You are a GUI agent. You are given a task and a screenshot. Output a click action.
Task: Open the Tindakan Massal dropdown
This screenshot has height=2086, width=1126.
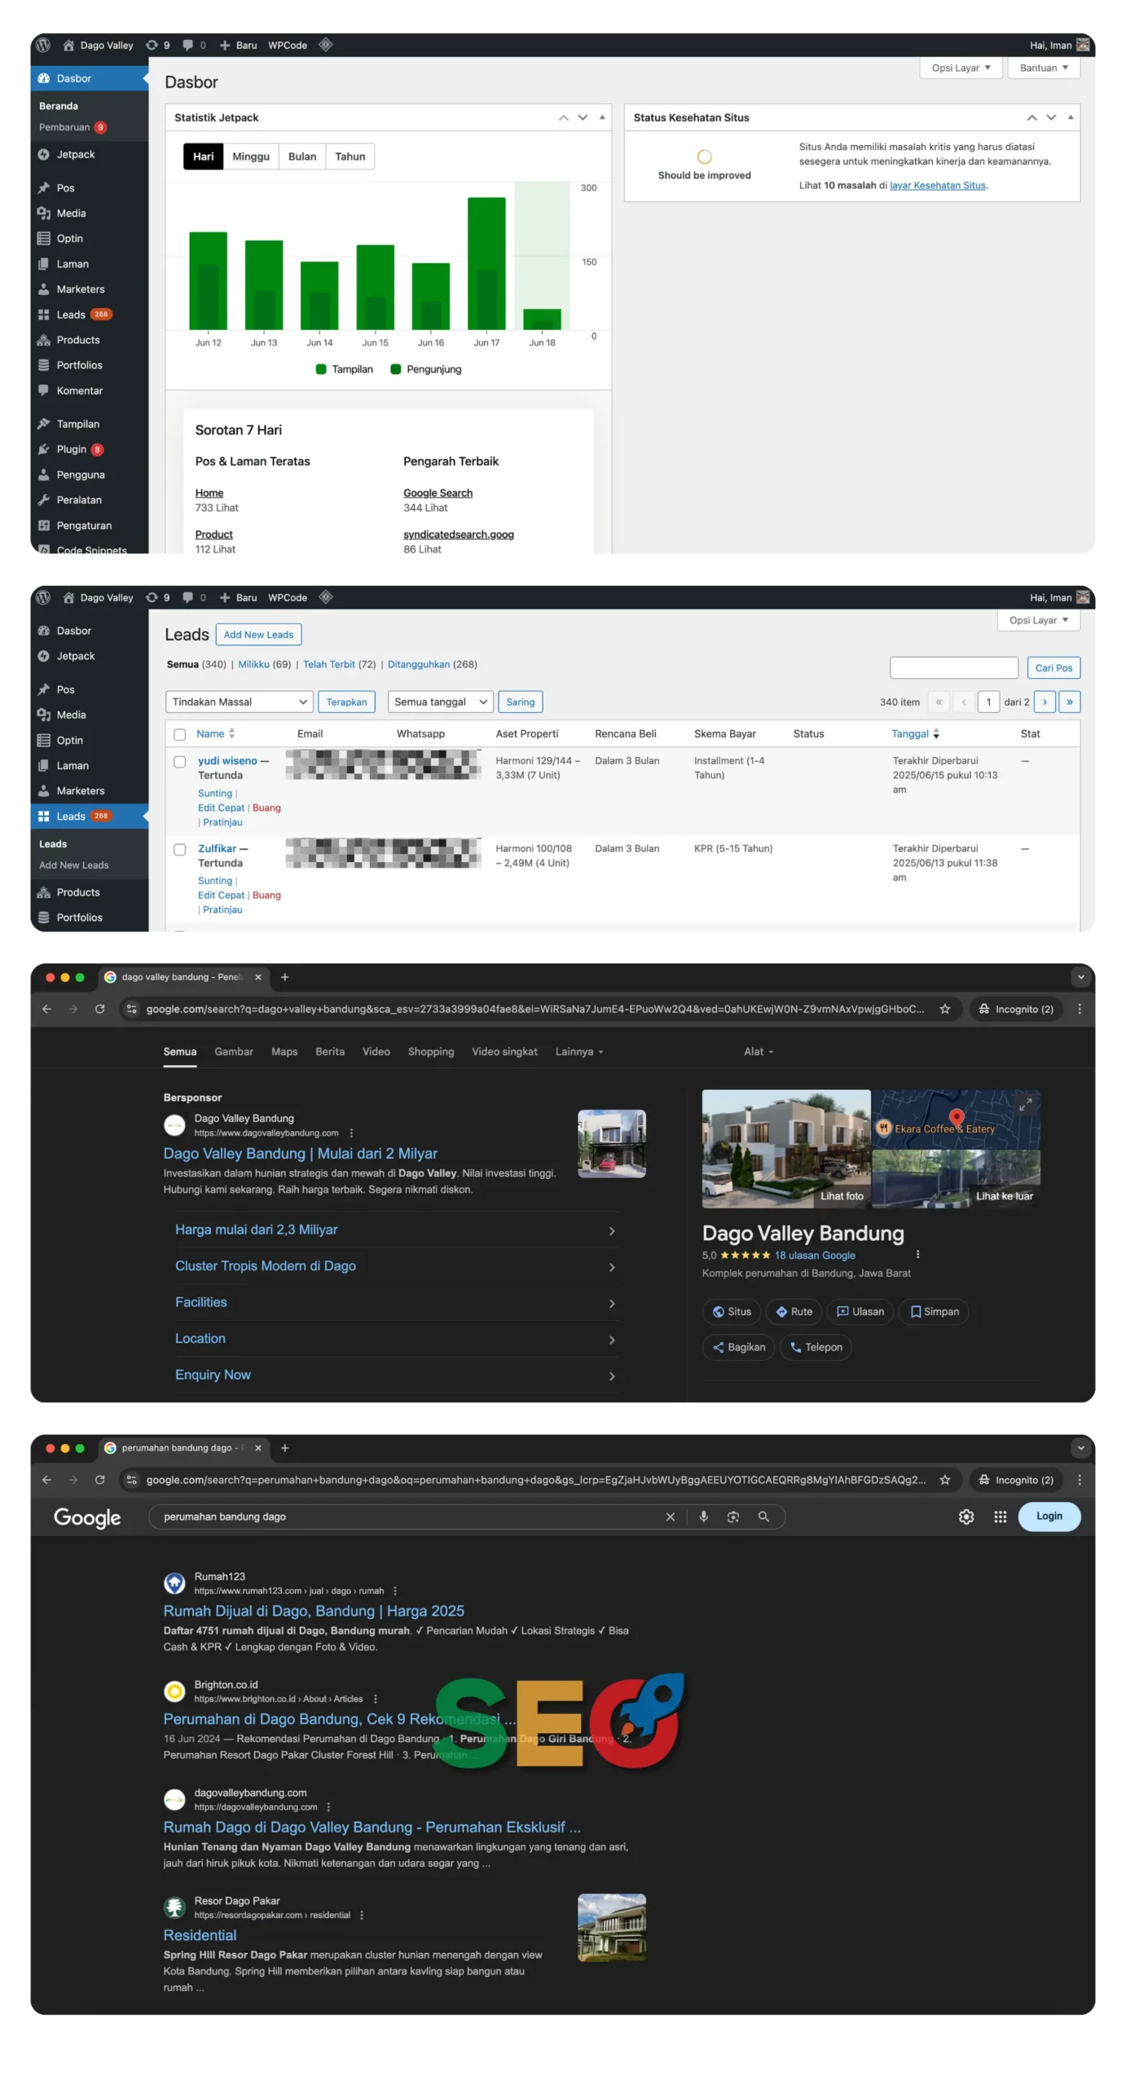click(x=239, y=702)
